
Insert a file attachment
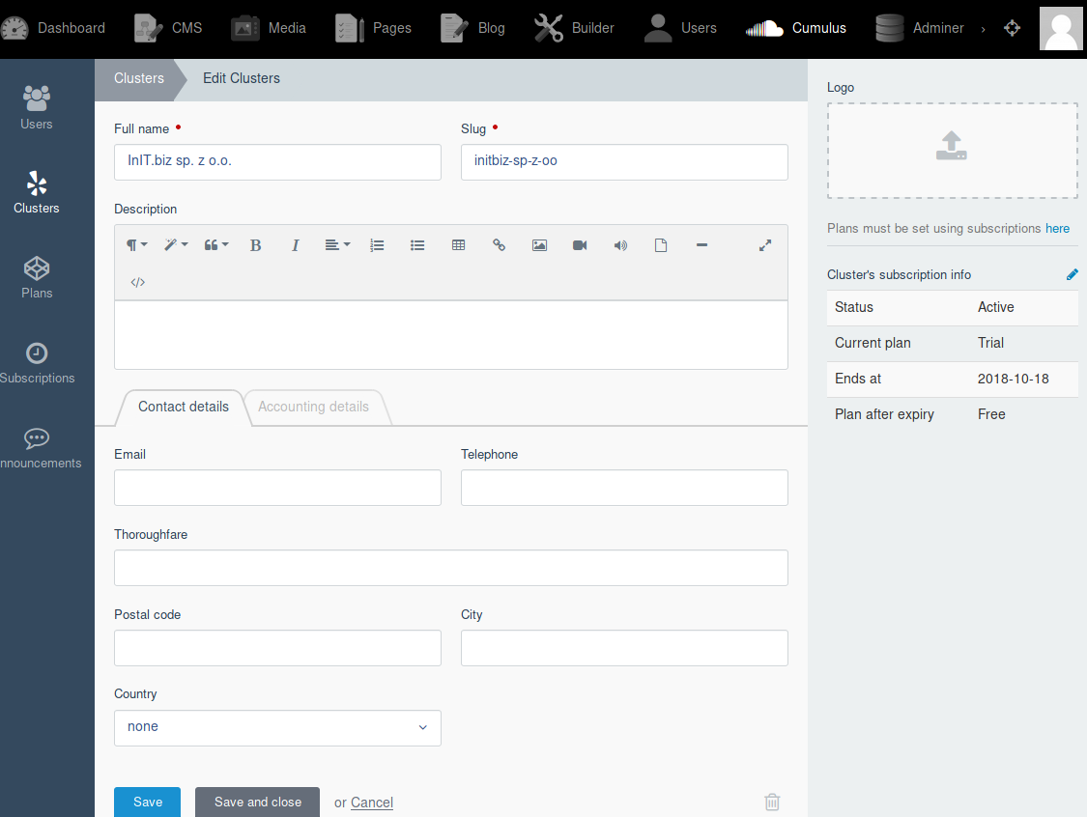click(661, 245)
